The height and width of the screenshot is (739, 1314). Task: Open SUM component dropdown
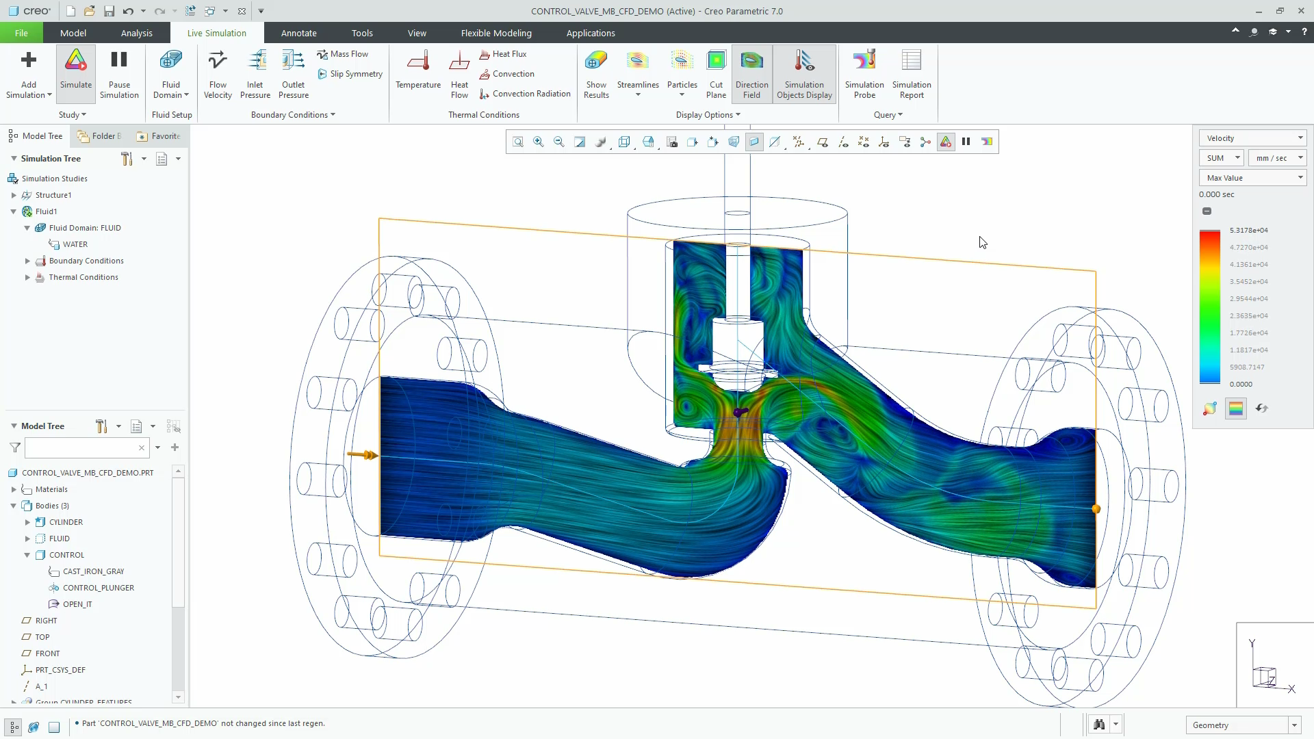pos(1221,158)
